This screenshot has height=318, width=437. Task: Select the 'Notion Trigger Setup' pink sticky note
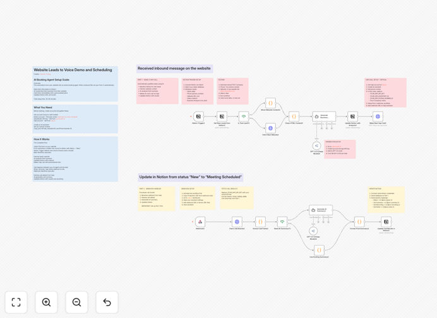(x=197, y=91)
